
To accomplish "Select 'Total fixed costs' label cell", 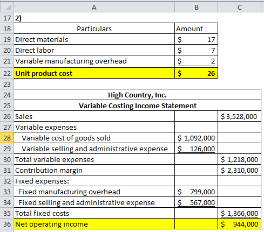I will [x=94, y=213].
